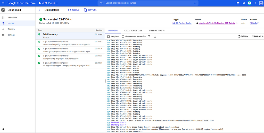
Task: Click the Duration column header
Action: (99, 30)
